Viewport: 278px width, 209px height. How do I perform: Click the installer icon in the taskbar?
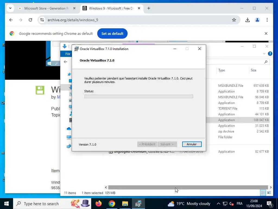138,204
